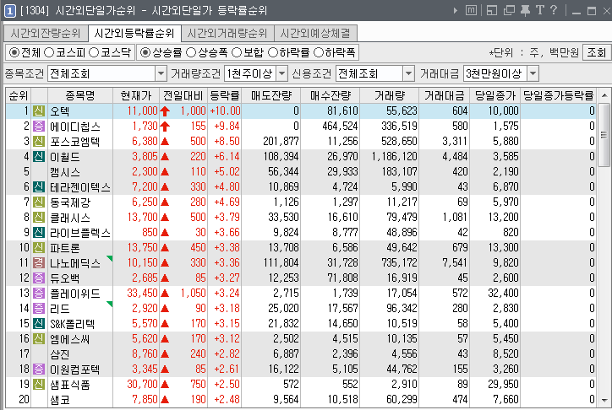The image size is (612, 410).
Task: Sort by the 현재가 column header
Action: pos(136,95)
